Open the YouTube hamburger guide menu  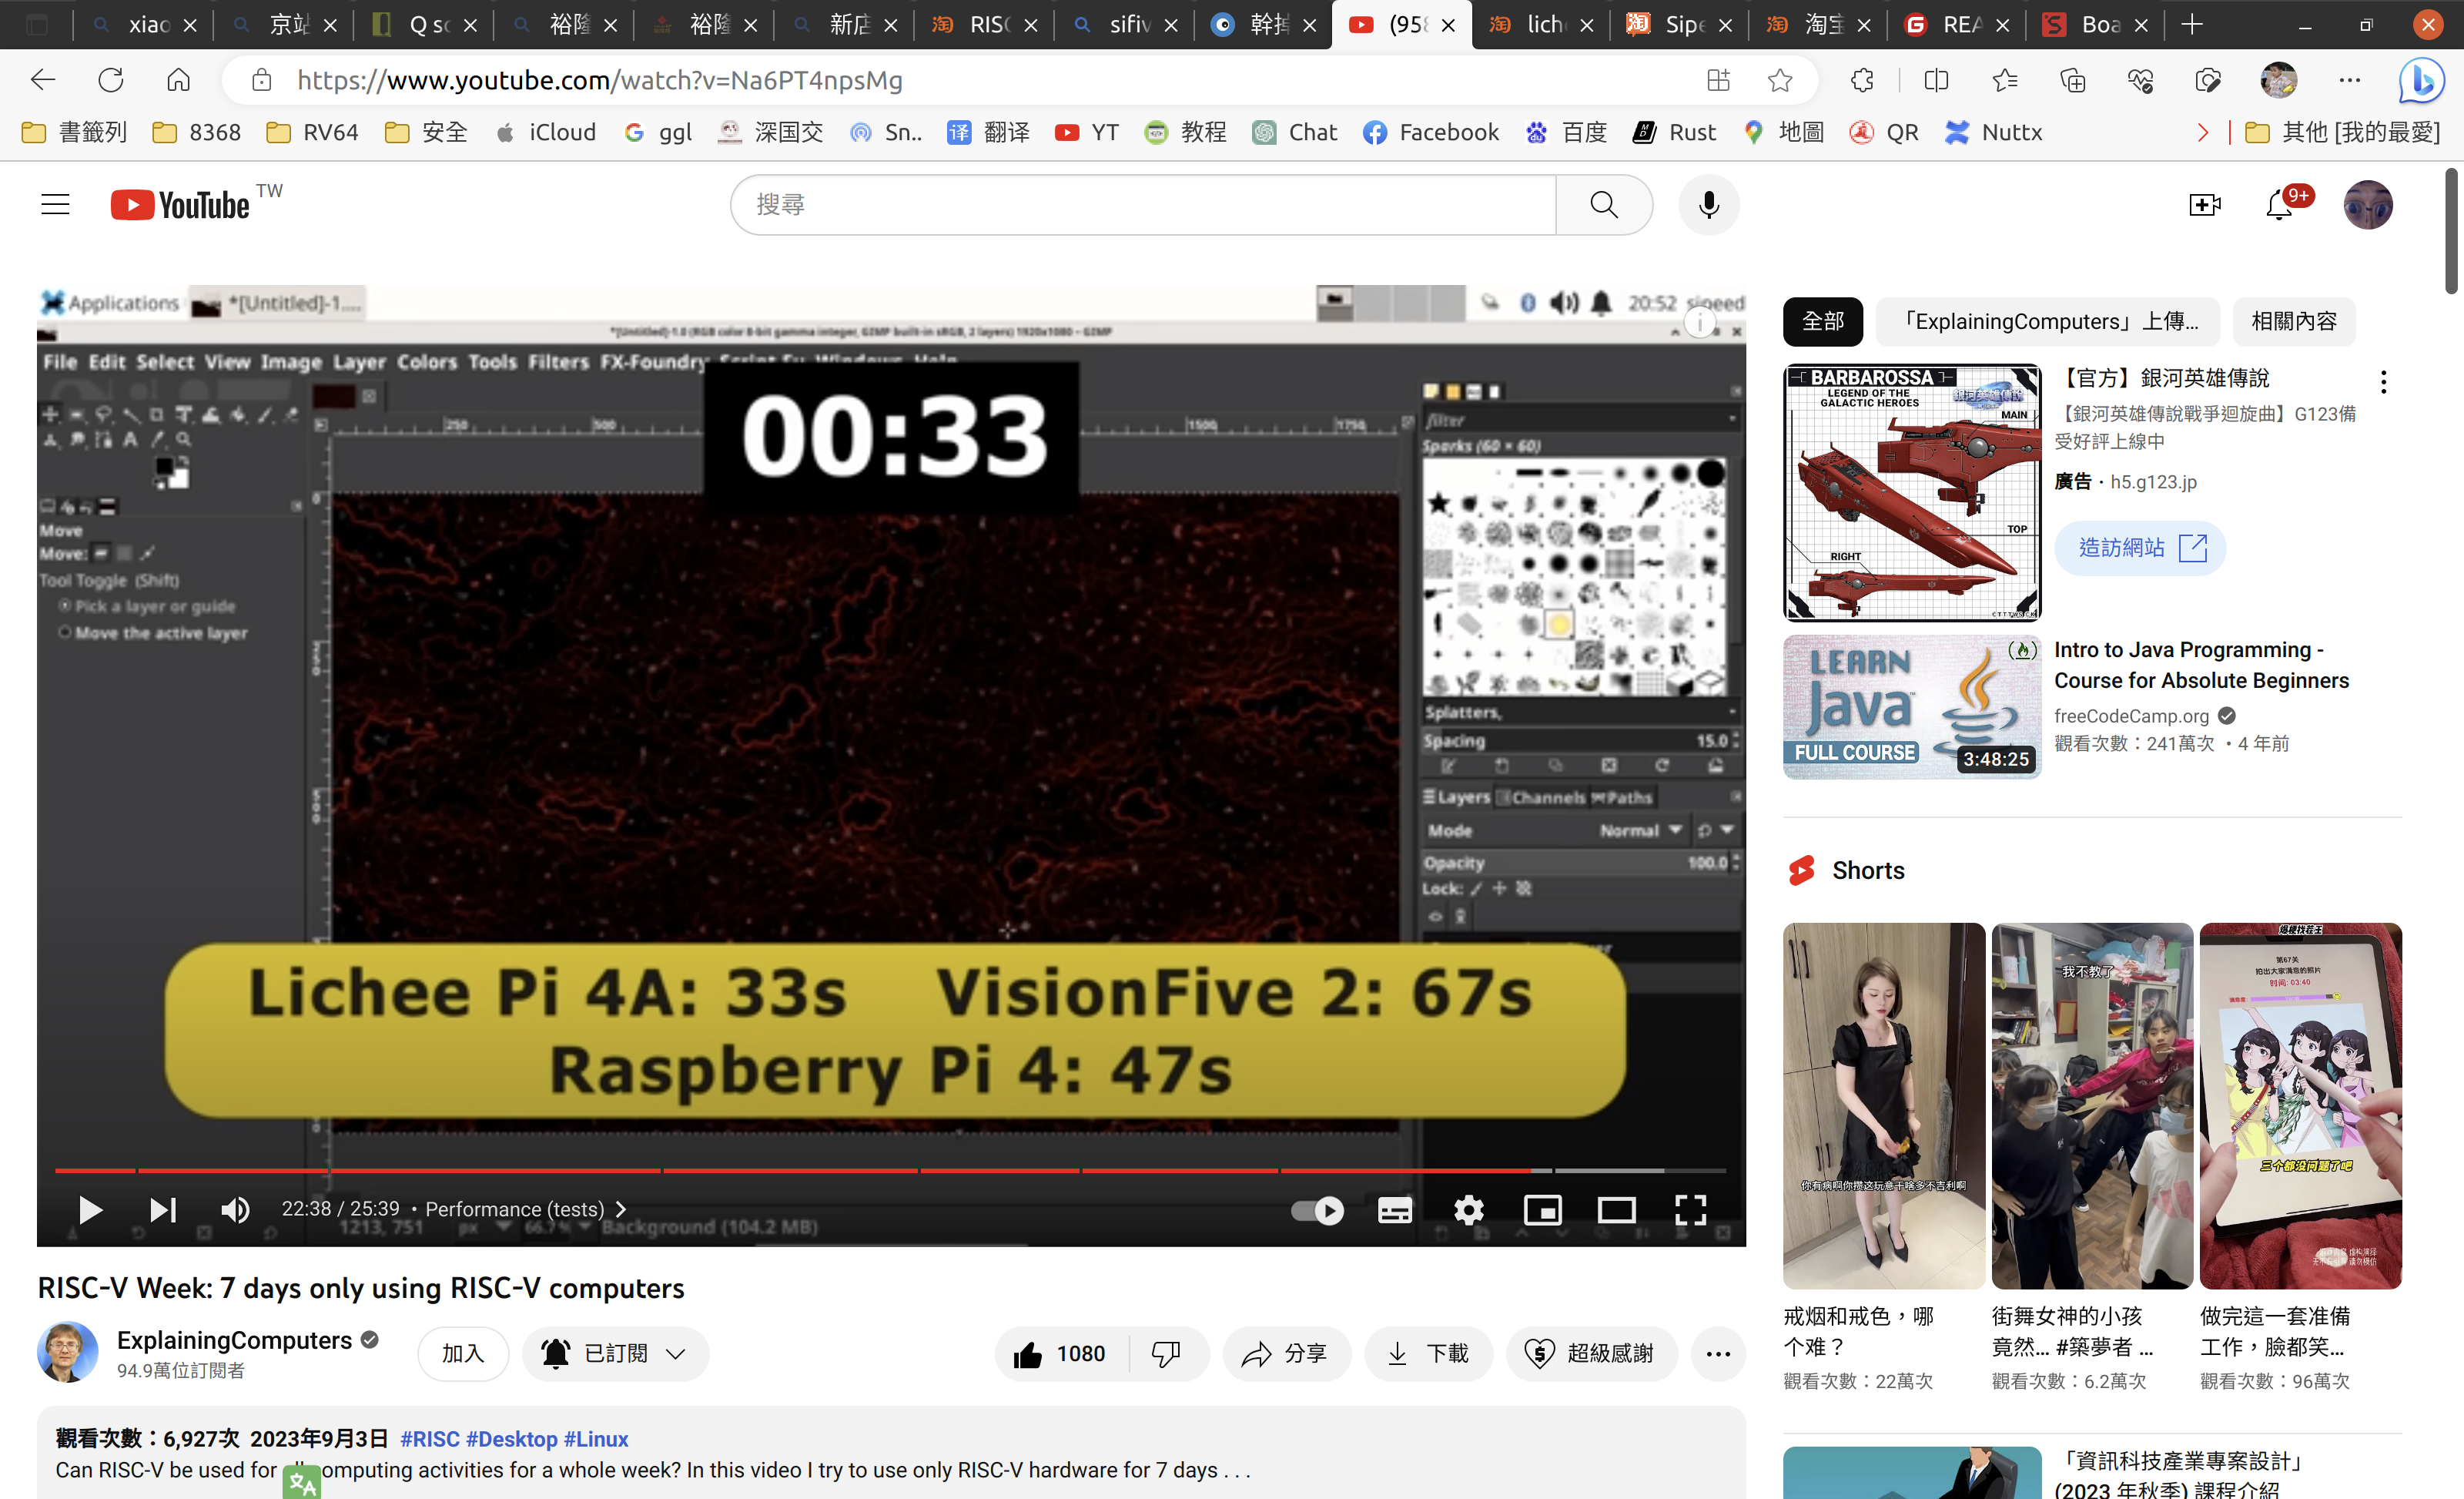pos(56,205)
